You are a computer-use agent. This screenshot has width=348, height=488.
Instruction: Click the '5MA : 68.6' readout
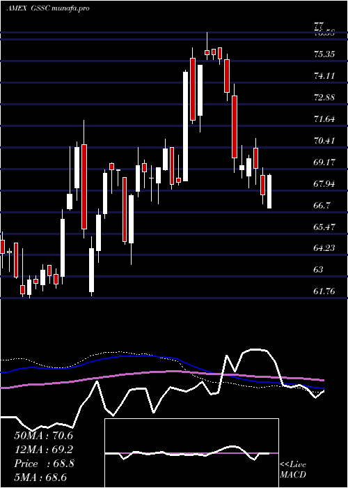40,477
